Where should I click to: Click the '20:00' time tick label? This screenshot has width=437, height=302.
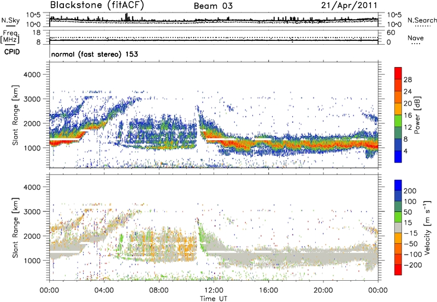pos(323,291)
